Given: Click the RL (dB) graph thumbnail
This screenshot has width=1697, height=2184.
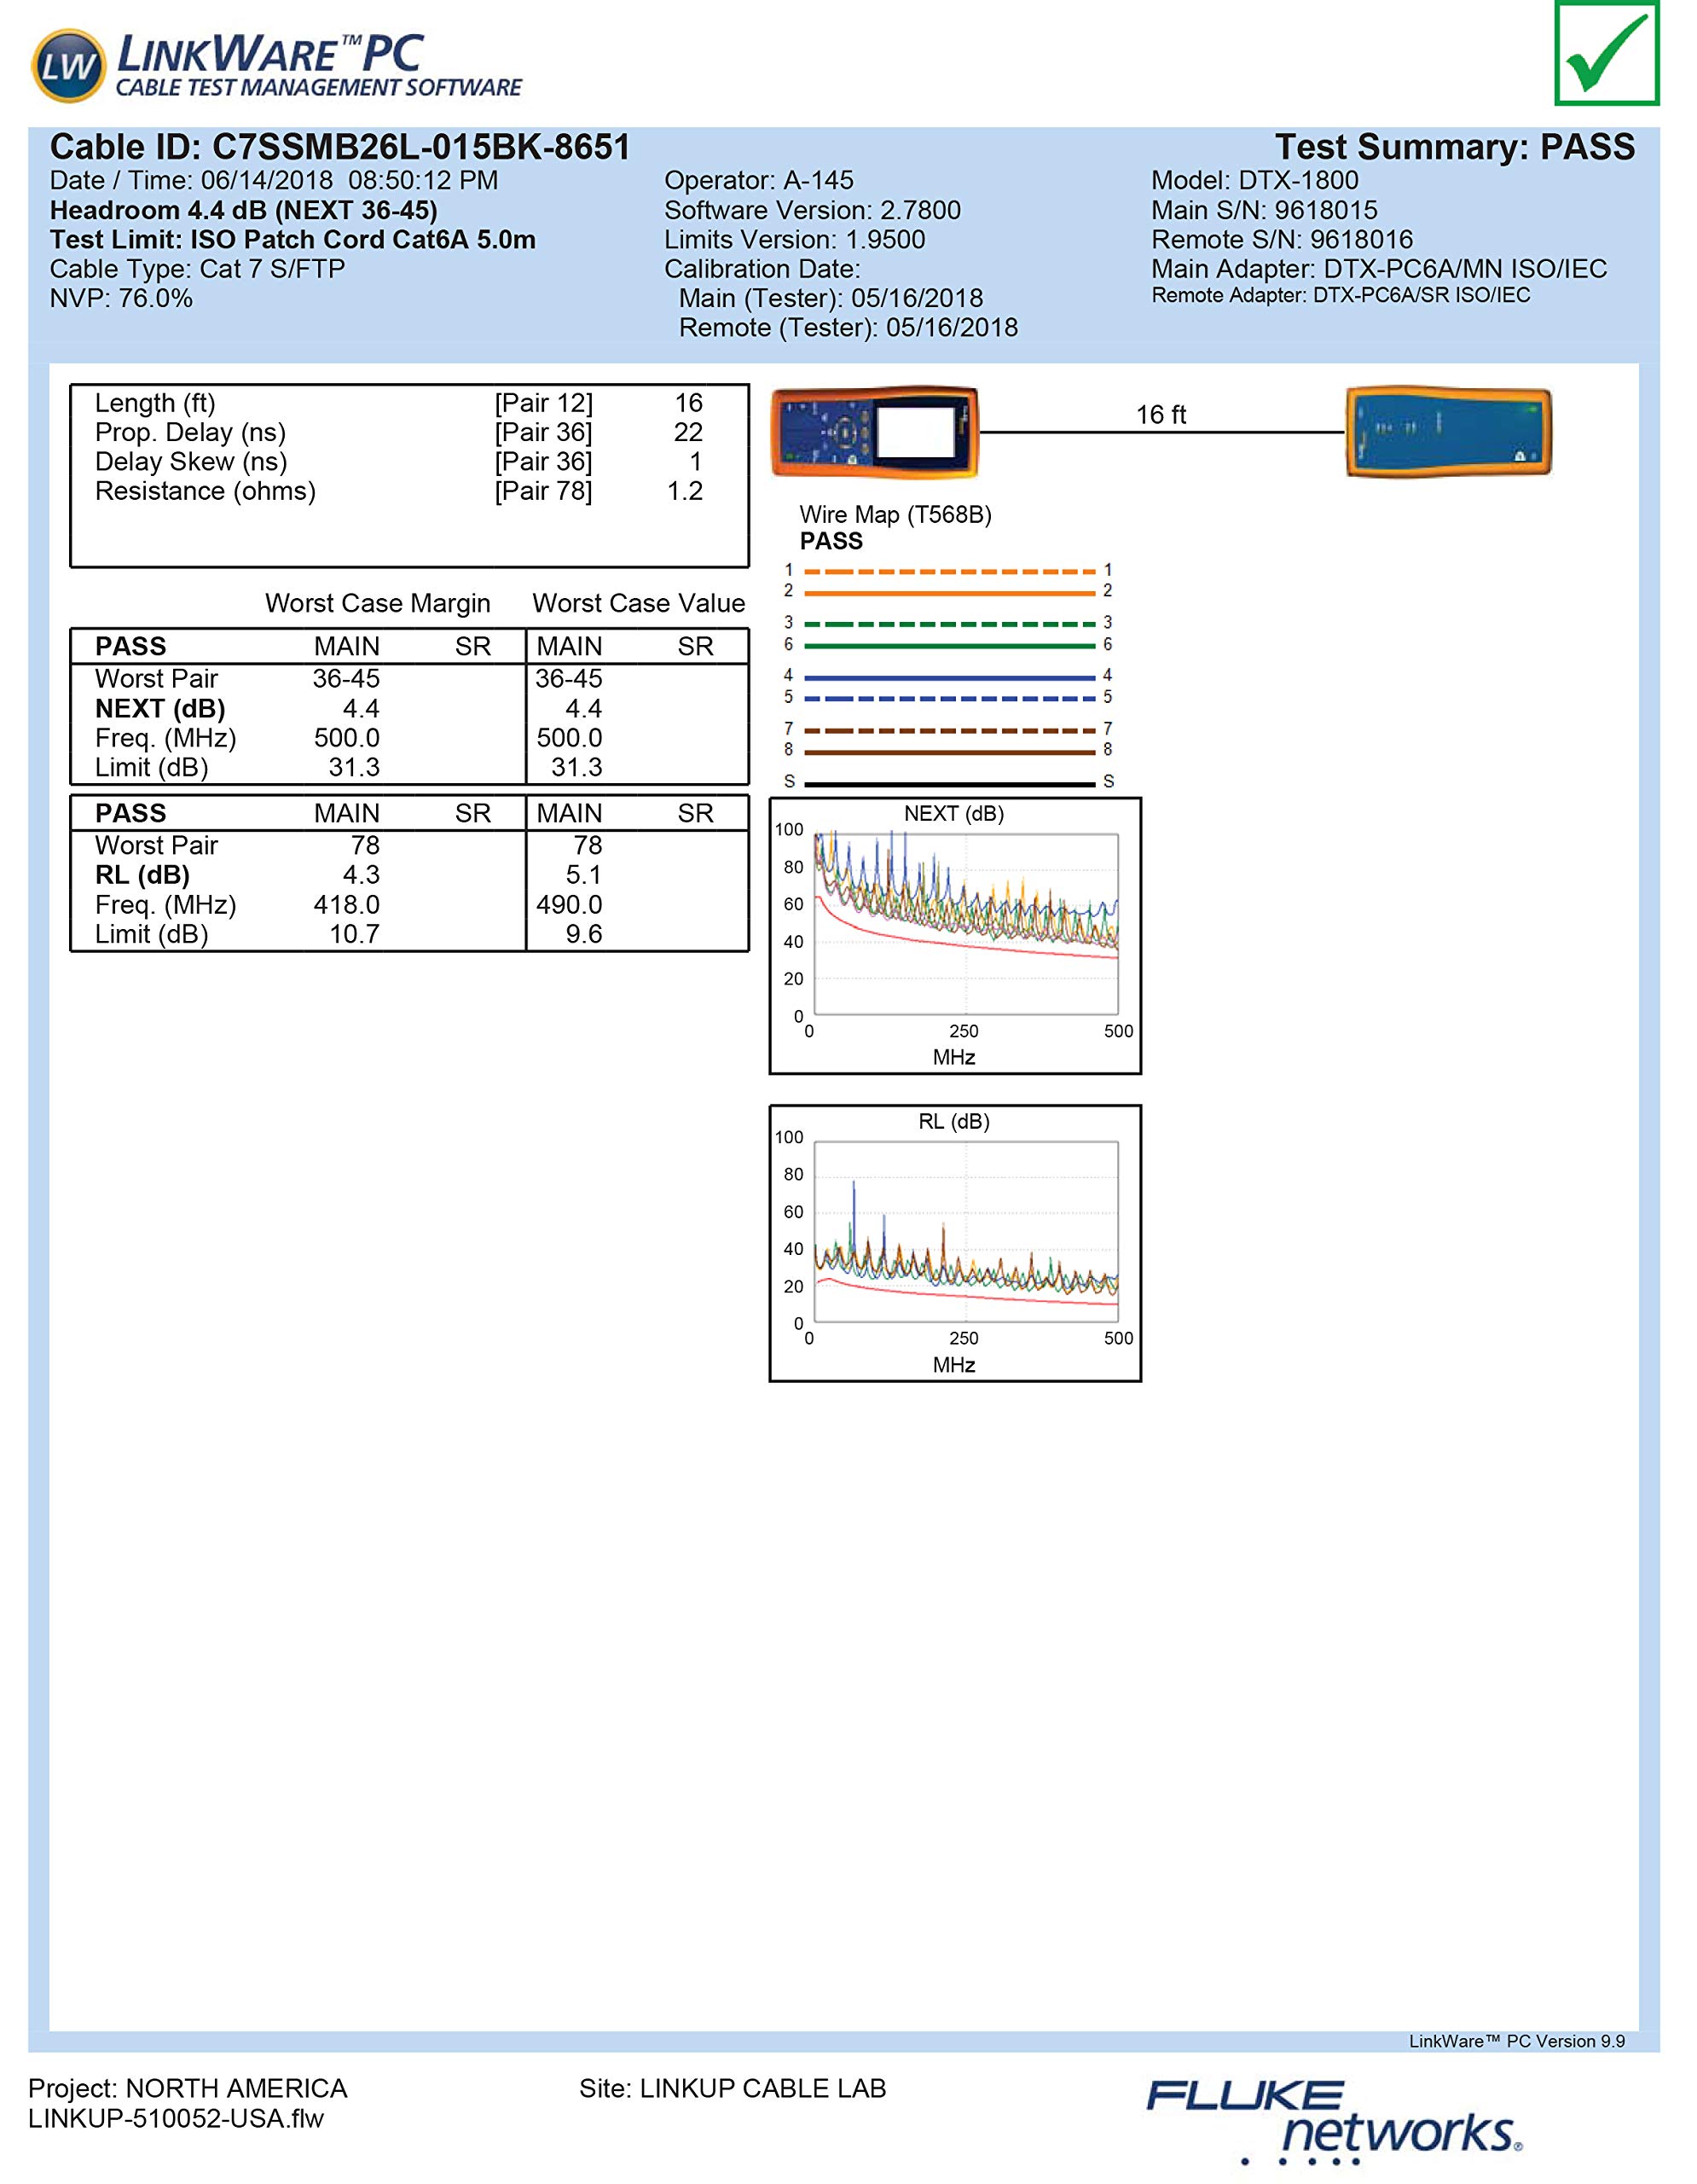Looking at the screenshot, I should pyautogui.click(x=954, y=1243).
